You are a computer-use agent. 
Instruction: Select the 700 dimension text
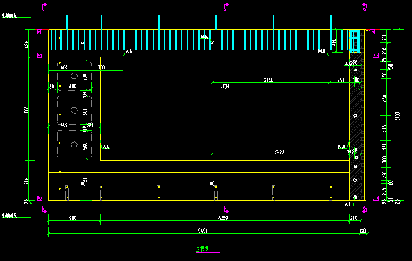(x=102, y=67)
